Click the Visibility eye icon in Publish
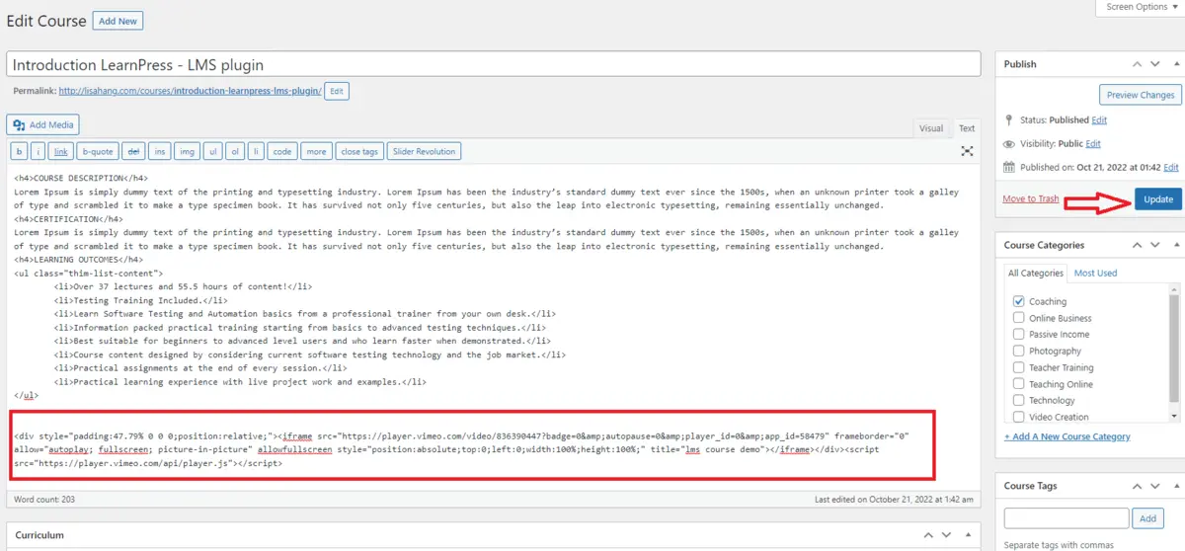This screenshot has height=551, width=1185. (x=1009, y=143)
